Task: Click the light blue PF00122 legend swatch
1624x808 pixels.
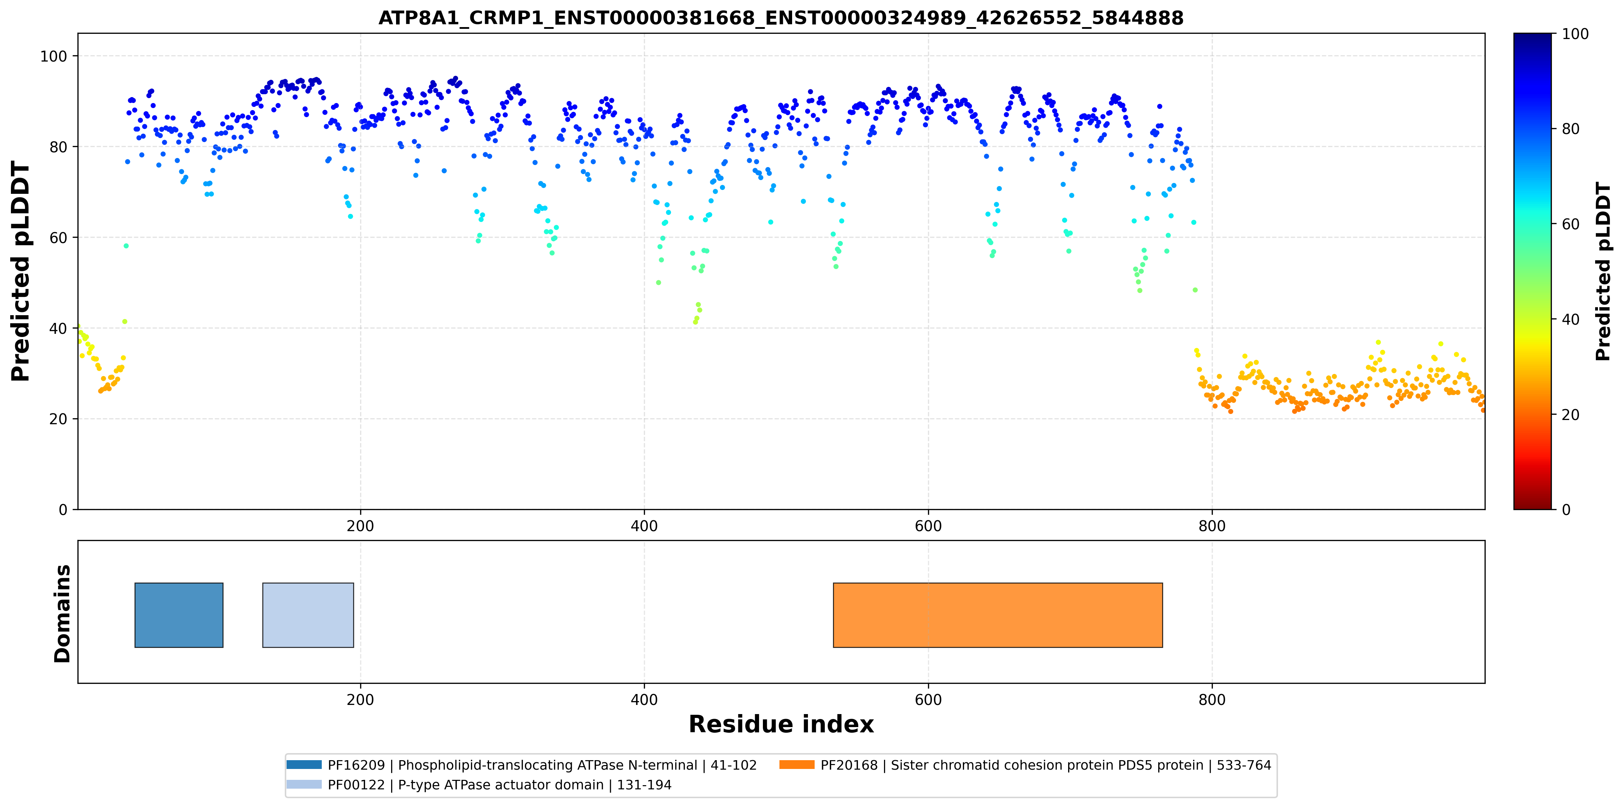Action: click(x=304, y=784)
